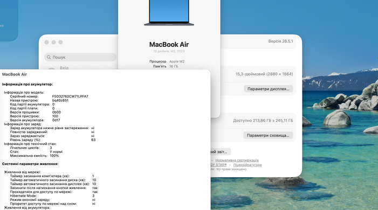This screenshot has height=210, width=378.
Task: Click the 15,3-дюймовий (2880 × 1864) display text
Action: pyautogui.click(x=264, y=74)
